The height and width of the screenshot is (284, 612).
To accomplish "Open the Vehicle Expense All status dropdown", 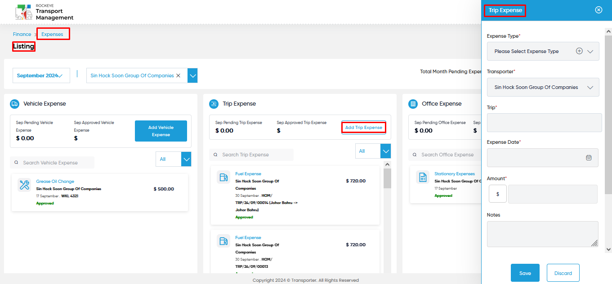I will [x=174, y=159].
